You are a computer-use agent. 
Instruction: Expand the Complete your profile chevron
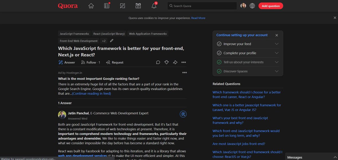[277, 53]
